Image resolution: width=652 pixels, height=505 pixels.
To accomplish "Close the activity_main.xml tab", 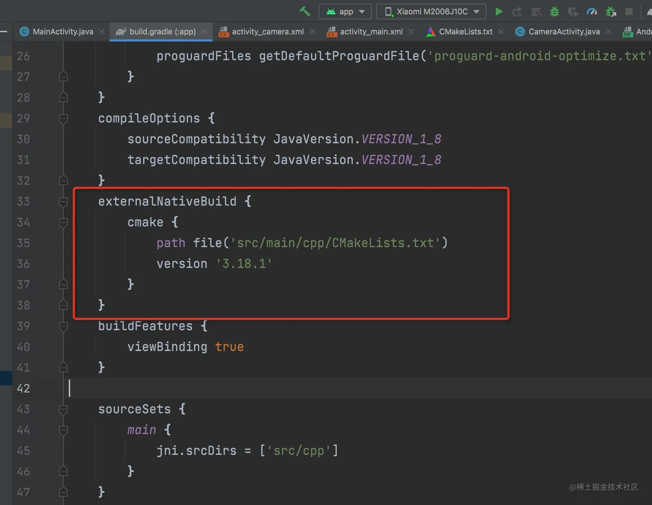I will (x=411, y=31).
